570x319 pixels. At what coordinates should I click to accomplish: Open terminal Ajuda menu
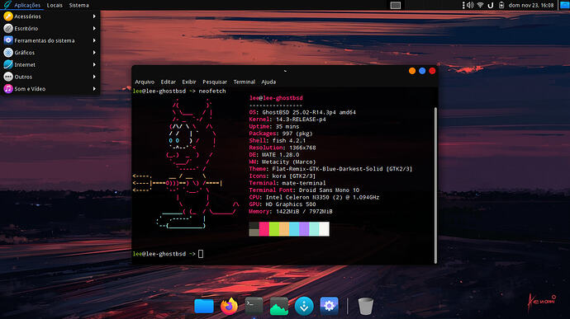click(x=268, y=82)
